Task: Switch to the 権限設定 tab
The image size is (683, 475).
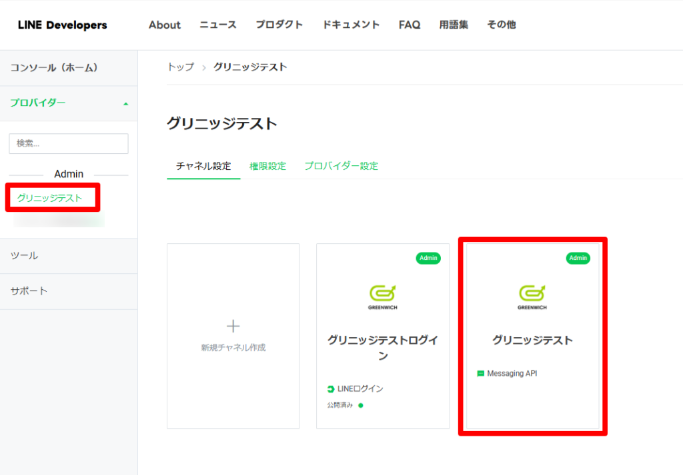Action: (x=267, y=166)
